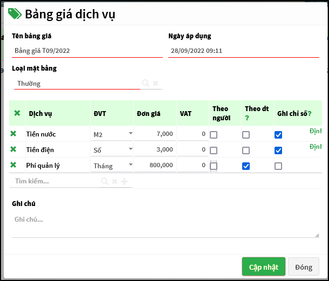Uncheck Ghi chỉ số for Tiền nước
Viewport: 329px width, 281px height.
point(278,135)
